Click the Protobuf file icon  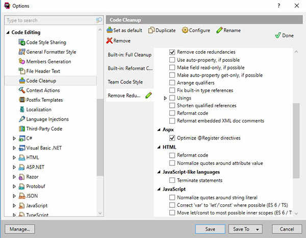pos(21,186)
